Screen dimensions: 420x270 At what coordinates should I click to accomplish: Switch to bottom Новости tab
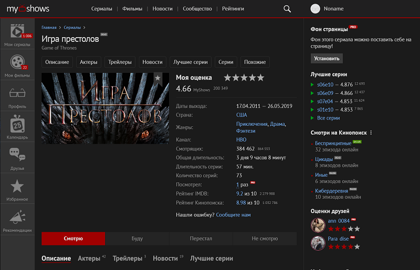tap(165, 258)
